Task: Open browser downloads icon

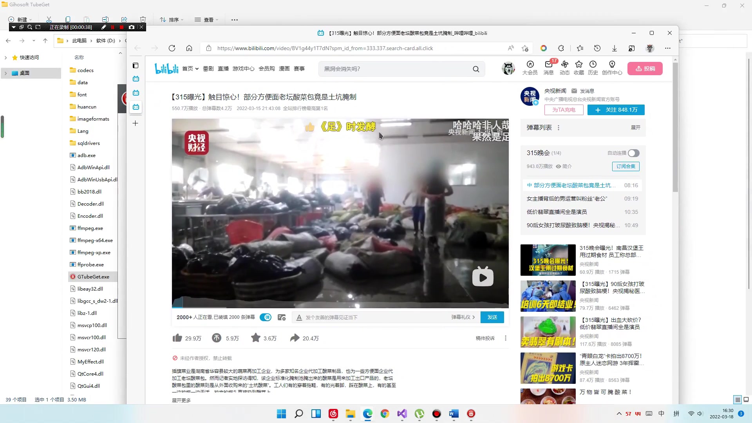Action: click(615, 48)
